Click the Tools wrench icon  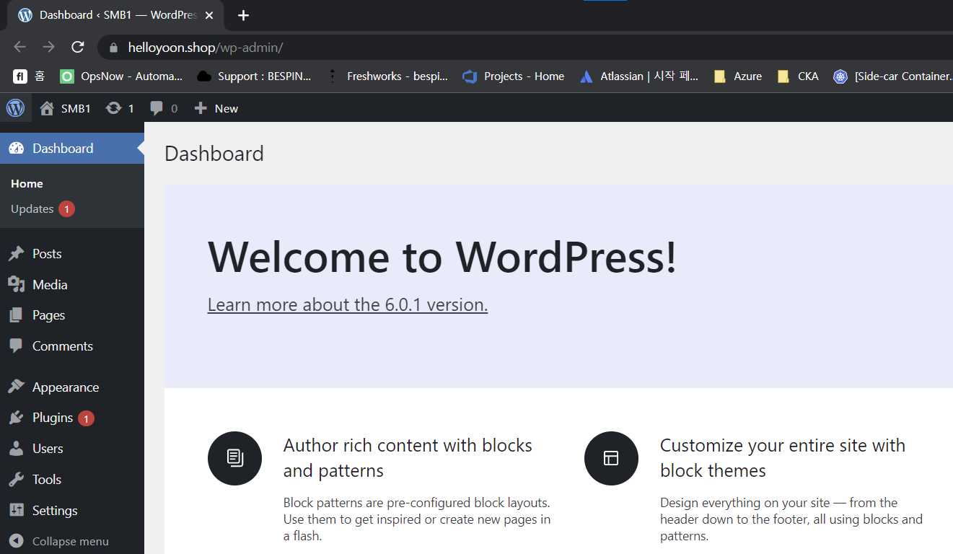click(16, 480)
